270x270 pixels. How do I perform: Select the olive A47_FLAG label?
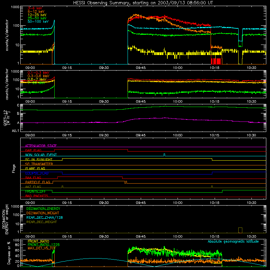33,187
